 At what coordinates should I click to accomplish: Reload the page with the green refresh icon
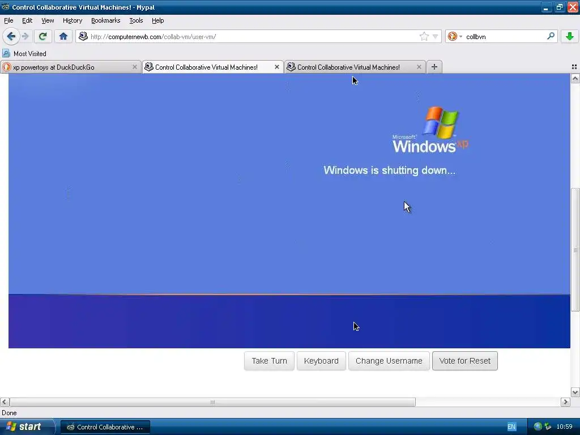click(43, 36)
